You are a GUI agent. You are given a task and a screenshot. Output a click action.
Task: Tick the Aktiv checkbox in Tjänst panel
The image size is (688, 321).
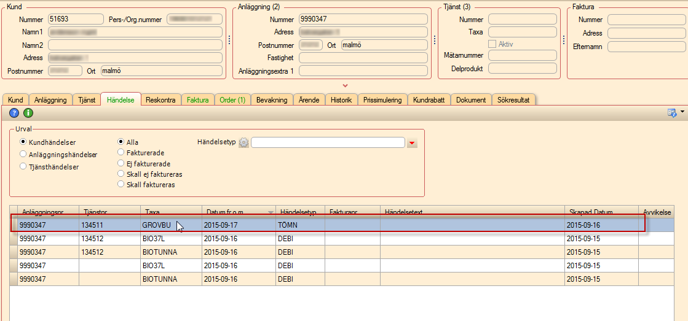pyautogui.click(x=492, y=44)
